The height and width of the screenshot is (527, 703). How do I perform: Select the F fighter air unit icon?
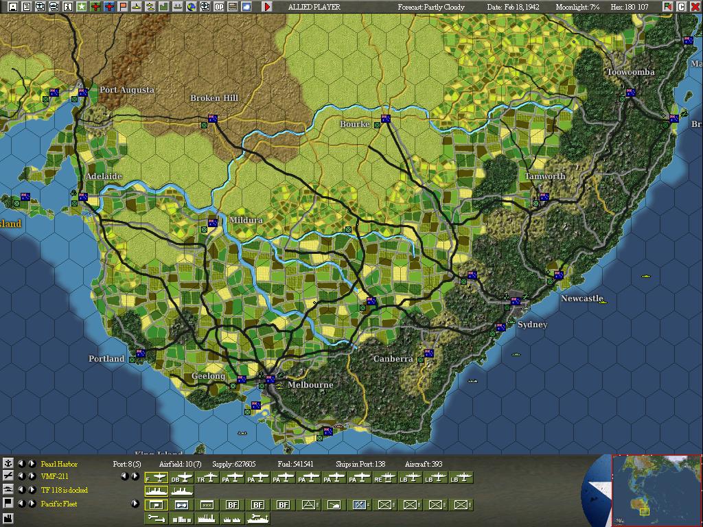pos(156,478)
